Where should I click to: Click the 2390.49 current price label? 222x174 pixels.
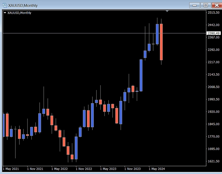point(213,33)
